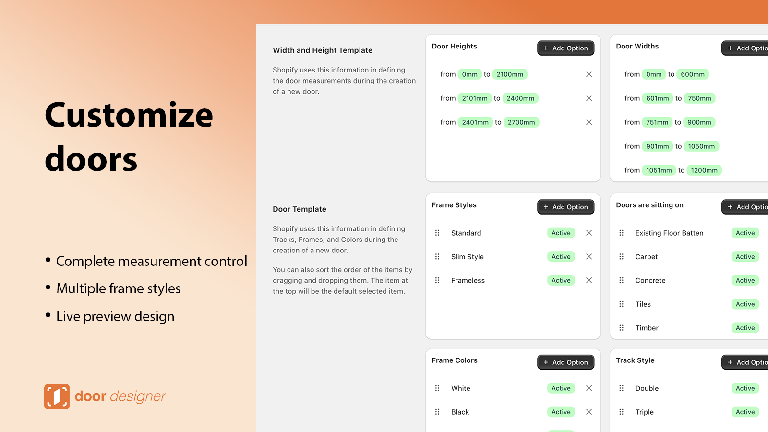Image resolution: width=768 pixels, height=432 pixels.
Task: Click the 1200mm width value tag
Action: pyautogui.click(x=704, y=170)
